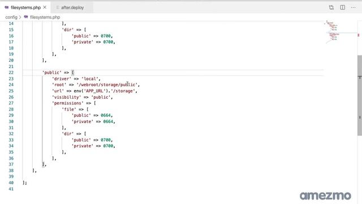The image size is (362, 204).
Task: Select the filesystems.php breadcrumb
Action: [45, 17]
